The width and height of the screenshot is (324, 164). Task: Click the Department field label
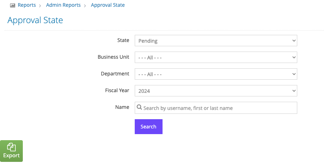point(115,74)
